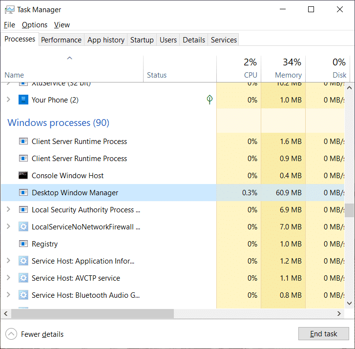Switch to the Performance tab
This screenshot has width=355, height=349.
pos(61,40)
